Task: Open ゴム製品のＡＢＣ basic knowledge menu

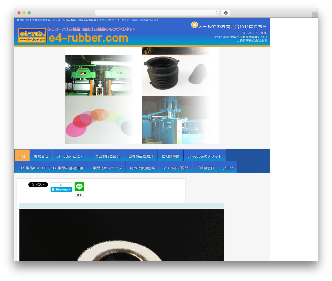Action: pos(52,167)
